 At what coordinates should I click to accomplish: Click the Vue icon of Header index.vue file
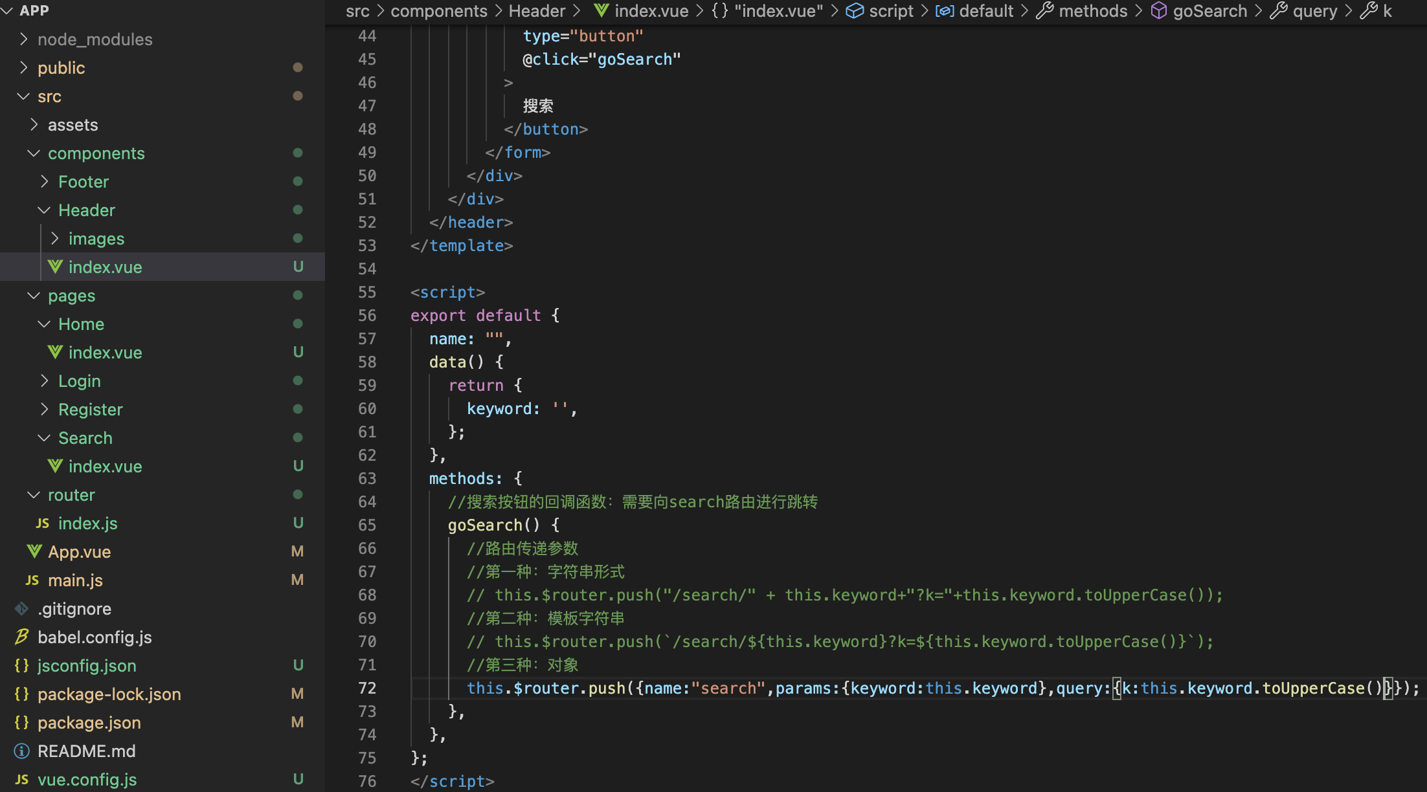[55, 267]
